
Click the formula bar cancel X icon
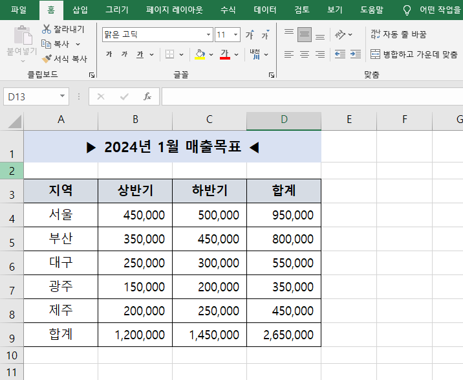pos(101,96)
